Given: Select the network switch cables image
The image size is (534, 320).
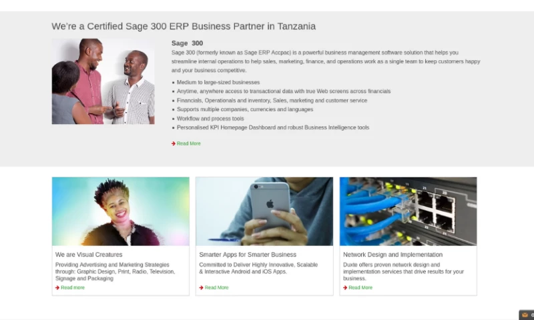Looking at the screenshot, I should [x=408, y=211].
